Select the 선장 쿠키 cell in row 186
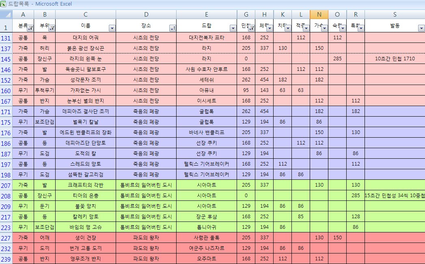 coord(207,143)
